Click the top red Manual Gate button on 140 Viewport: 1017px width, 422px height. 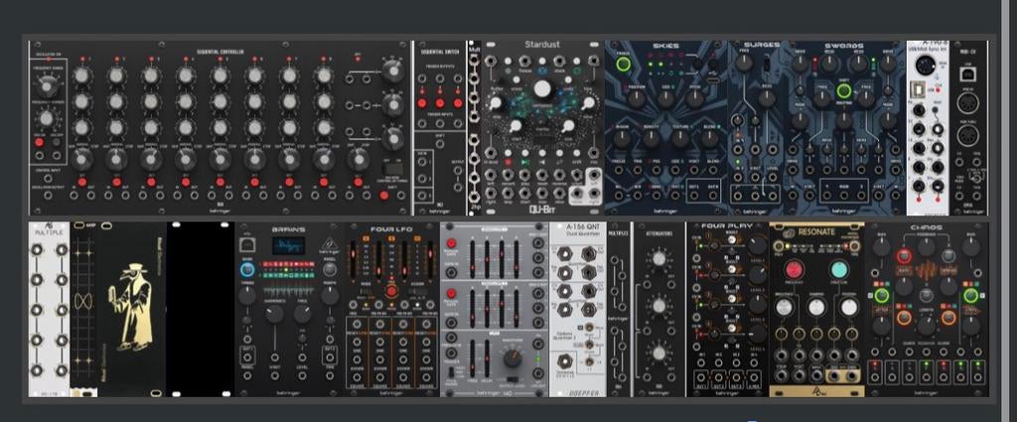(452, 242)
